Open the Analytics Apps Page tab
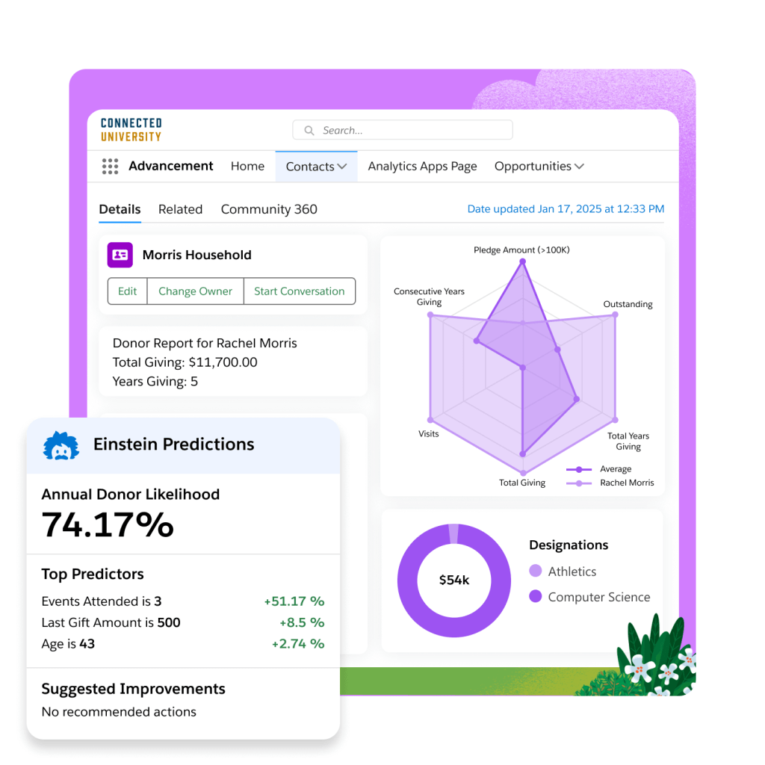This screenshot has width=765, height=765. (423, 167)
